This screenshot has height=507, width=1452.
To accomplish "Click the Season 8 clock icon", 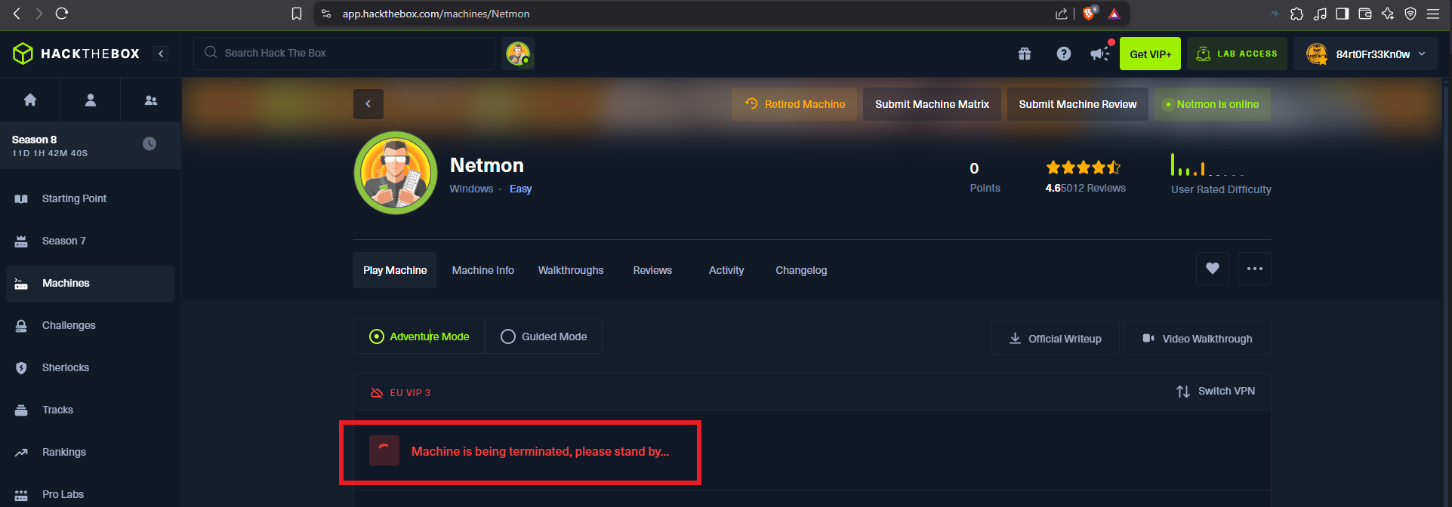I will [150, 143].
